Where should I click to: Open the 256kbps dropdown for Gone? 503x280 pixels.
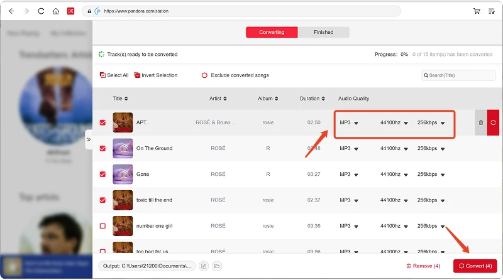431,175
